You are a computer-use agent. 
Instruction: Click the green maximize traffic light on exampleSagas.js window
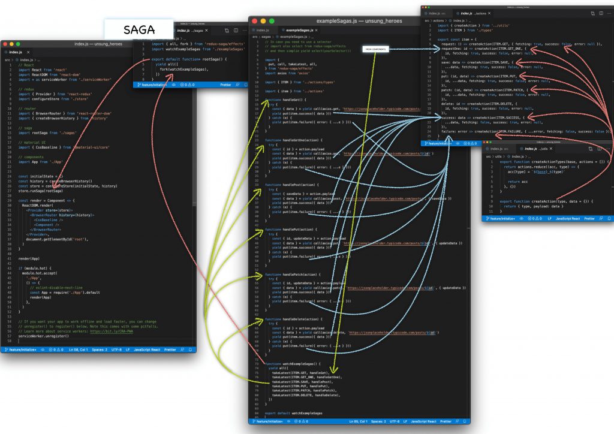pyautogui.click(x=271, y=20)
